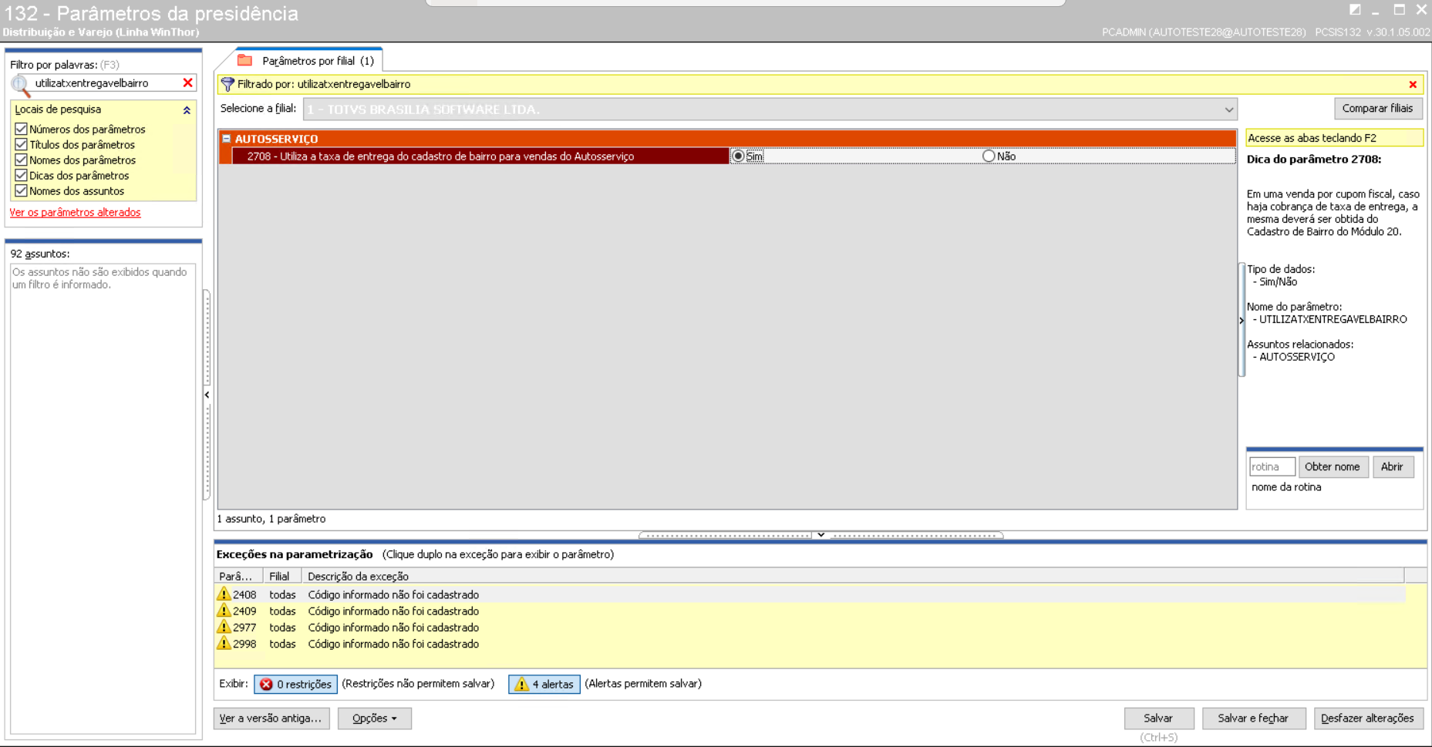
Task: Remove the 'Filtrado por' filter bar
Action: [1413, 84]
